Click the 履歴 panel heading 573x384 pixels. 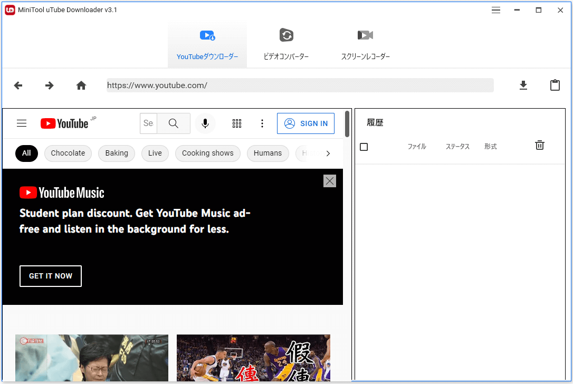point(375,123)
